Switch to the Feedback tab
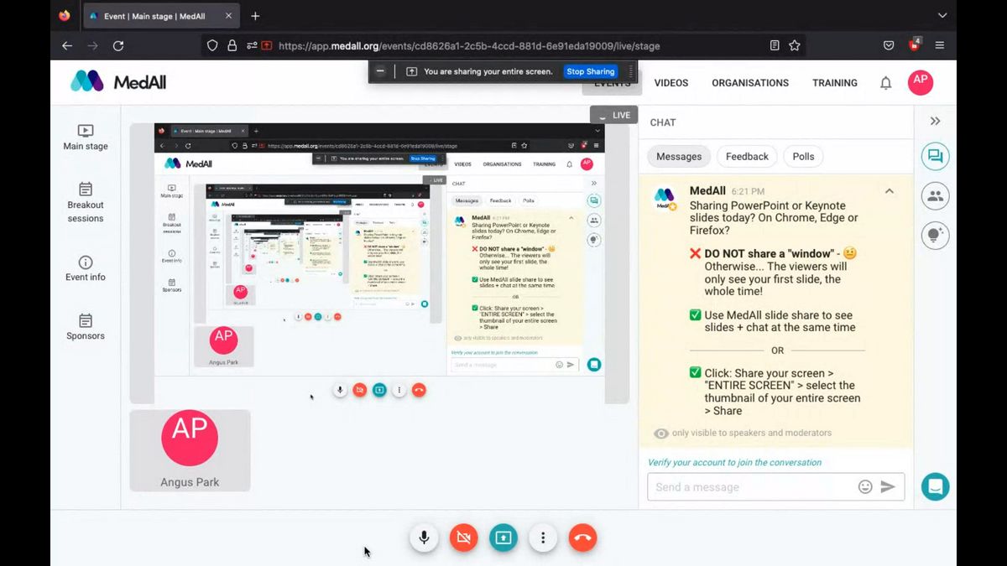 pos(747,157)
